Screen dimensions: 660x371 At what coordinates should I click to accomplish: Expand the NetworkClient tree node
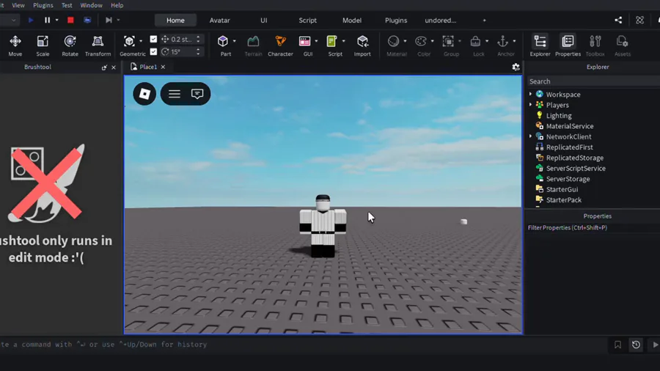pyautogui.click(x=530, y=136)
